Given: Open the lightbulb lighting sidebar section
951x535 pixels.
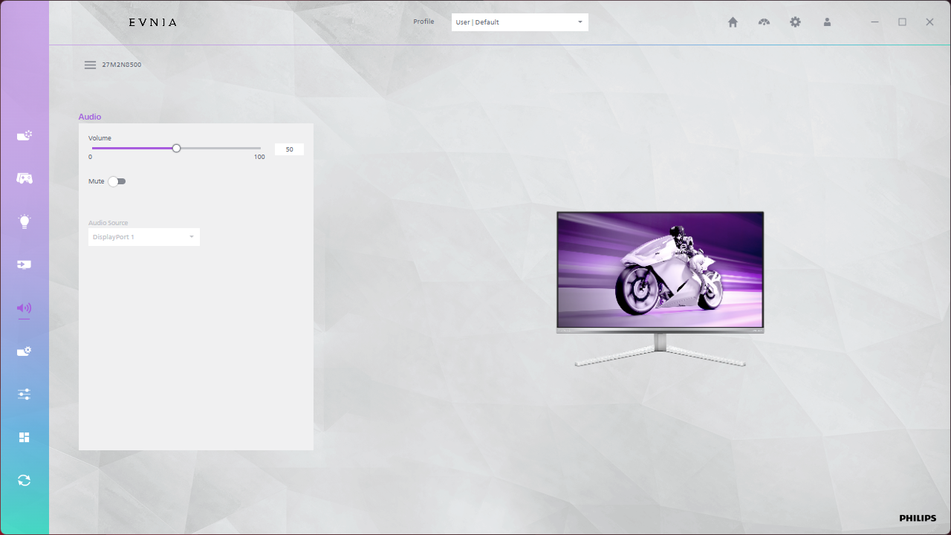Looking at the screenshot, I should (x=25, y=221).
